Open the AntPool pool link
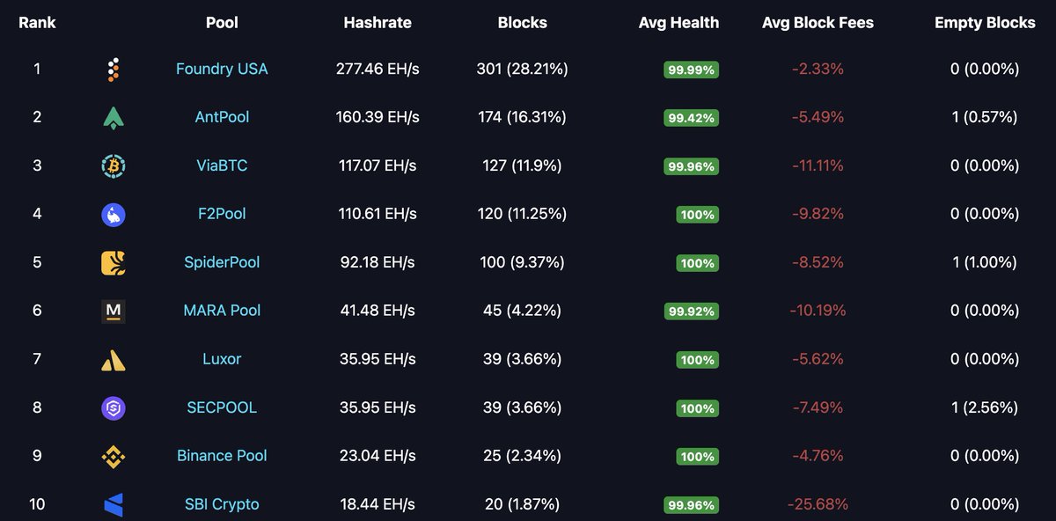 (222, 117)
